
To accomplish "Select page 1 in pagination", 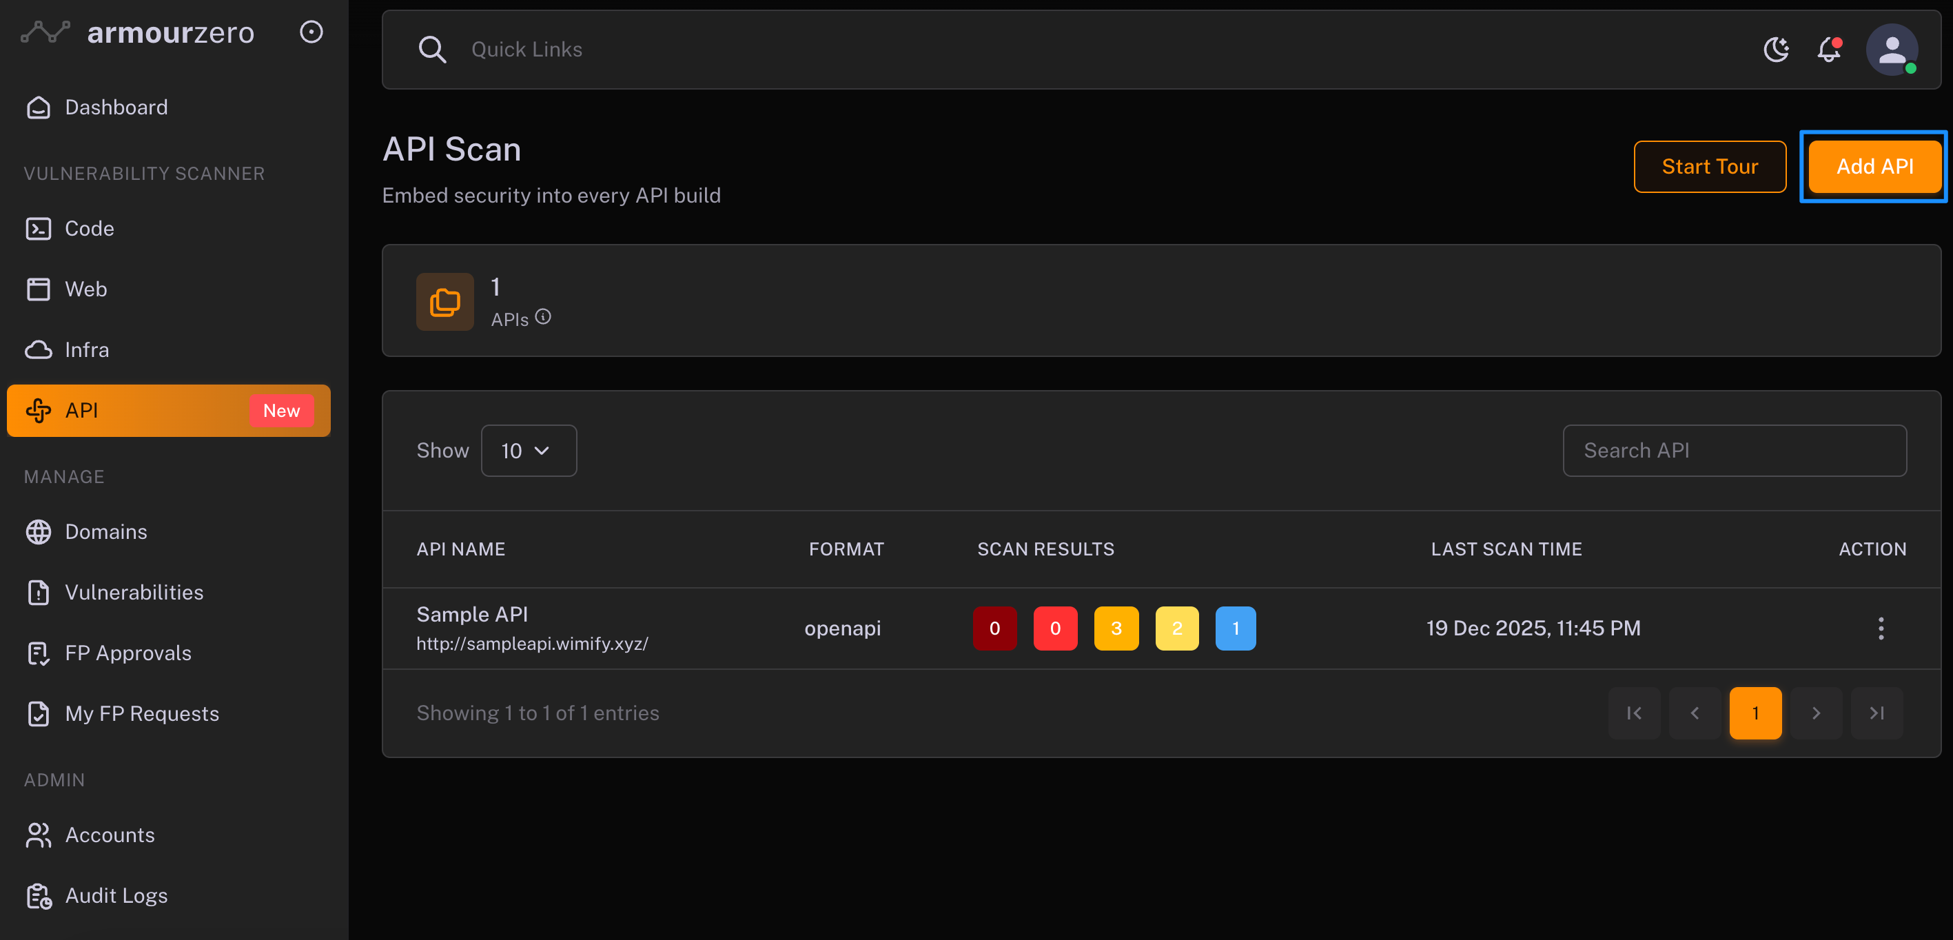I will 1755,713.
